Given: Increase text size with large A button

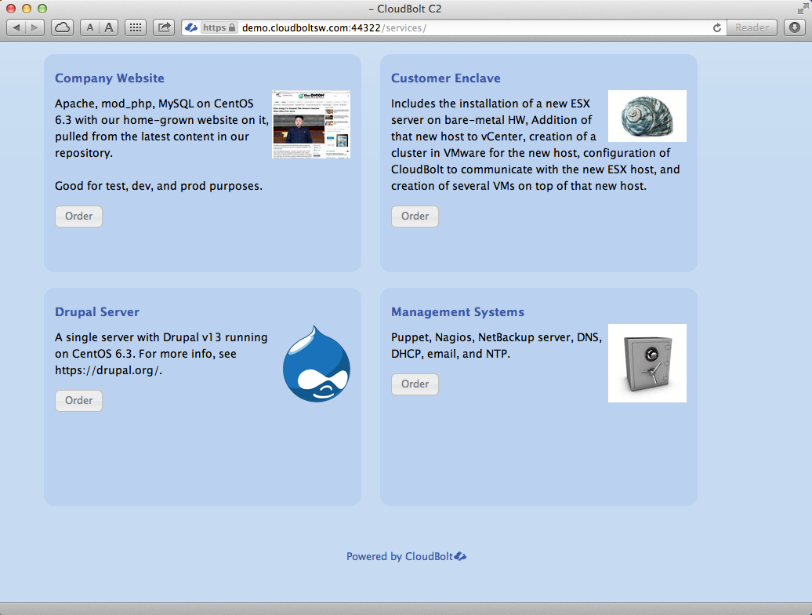Looking at the screenshot, I should click(x=109, y=27).
